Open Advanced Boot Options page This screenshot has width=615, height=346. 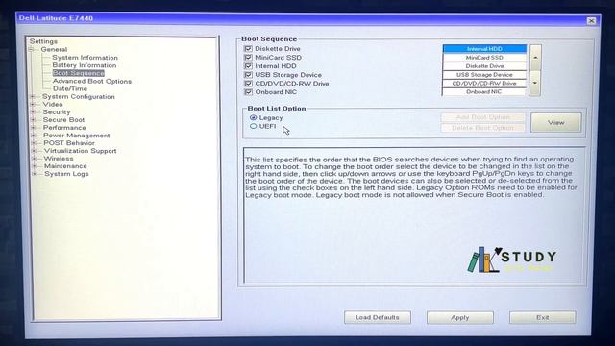point(92,81)
